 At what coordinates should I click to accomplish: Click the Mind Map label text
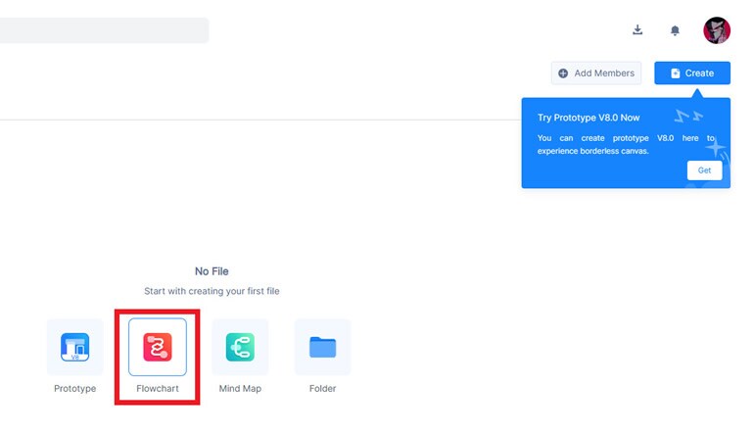[240, 388]
